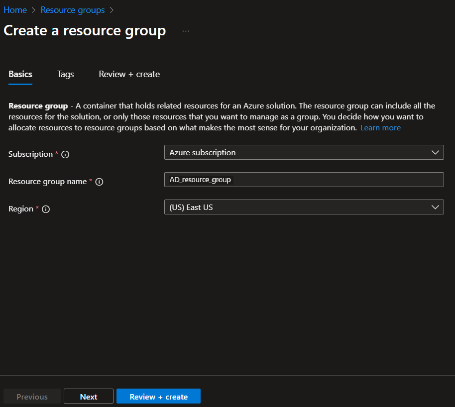Image resolution: width=455 pixels, height=407 pixels.
Task: Open the Review + create tab
Action: pyautogui.click(x=129, y=74)
